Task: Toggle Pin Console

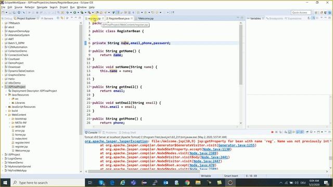Action: [x=308, y=132]
